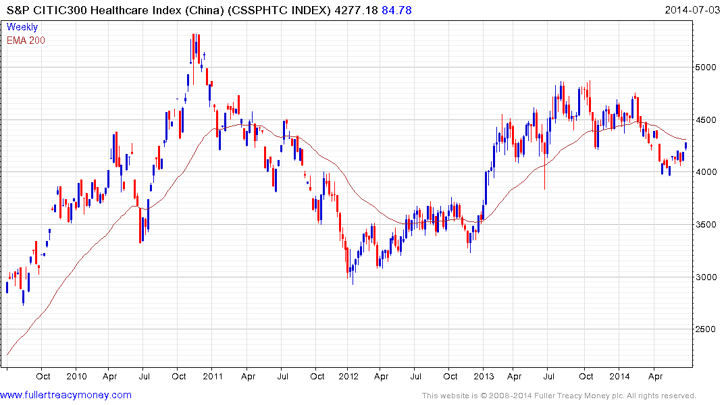Image resolution: width=726 pixels, height=405 pixels.
Task: Select the 2012 marker on the time axis
Action: (x=348, y=377)
